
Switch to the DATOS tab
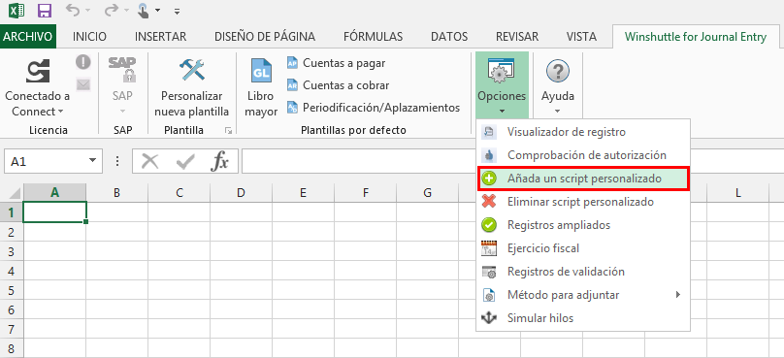click(449, 37)
